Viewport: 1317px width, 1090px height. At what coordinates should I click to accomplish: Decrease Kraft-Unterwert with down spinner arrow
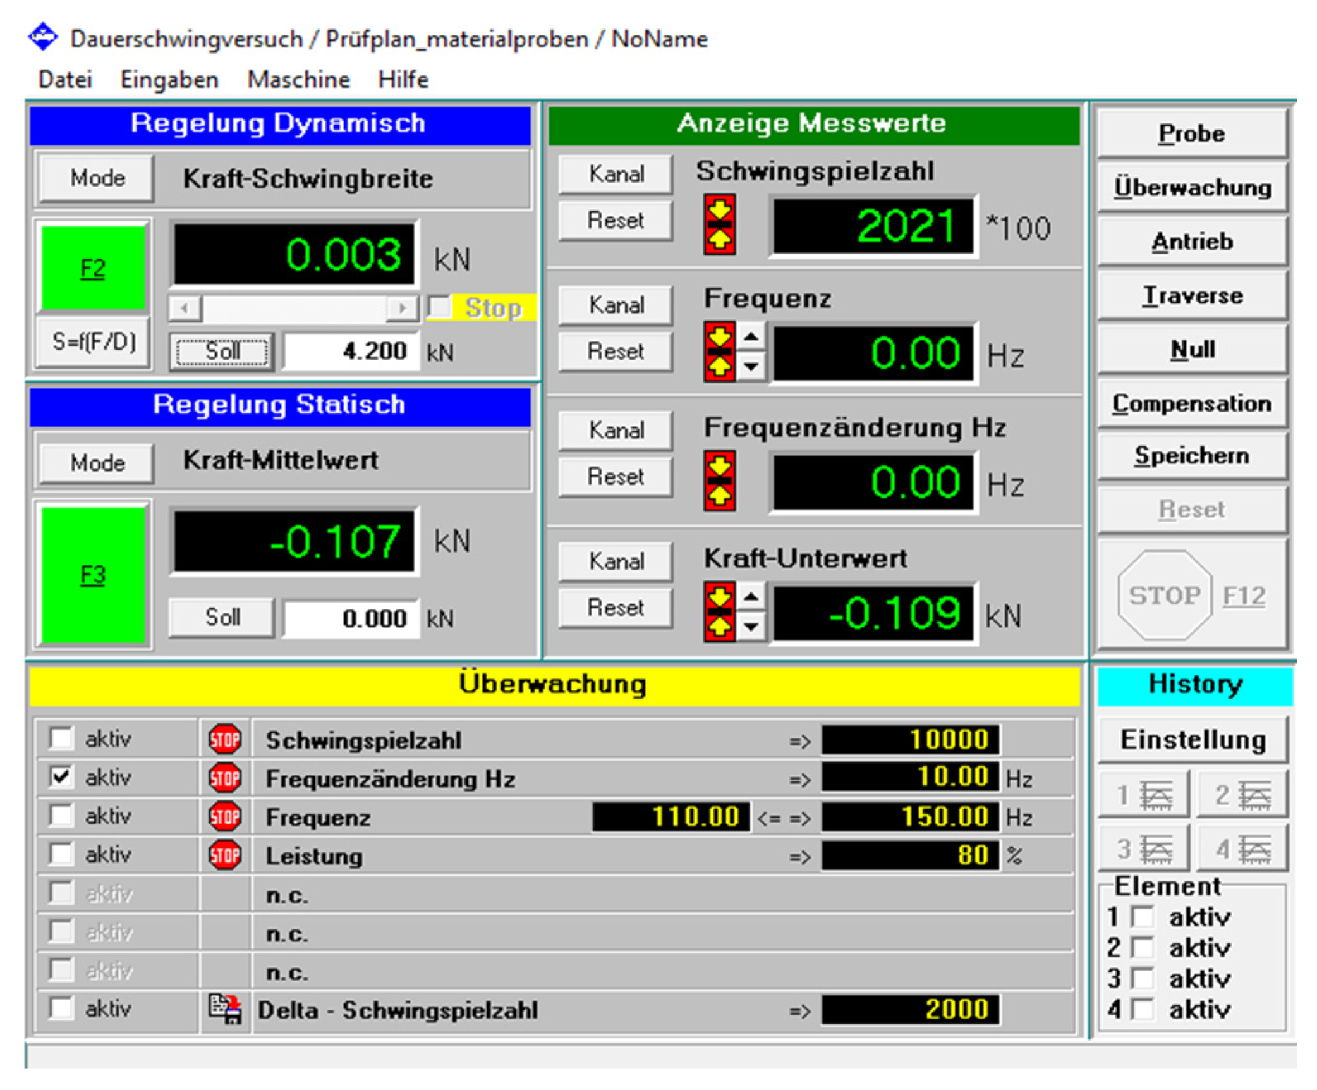(751, 627)
